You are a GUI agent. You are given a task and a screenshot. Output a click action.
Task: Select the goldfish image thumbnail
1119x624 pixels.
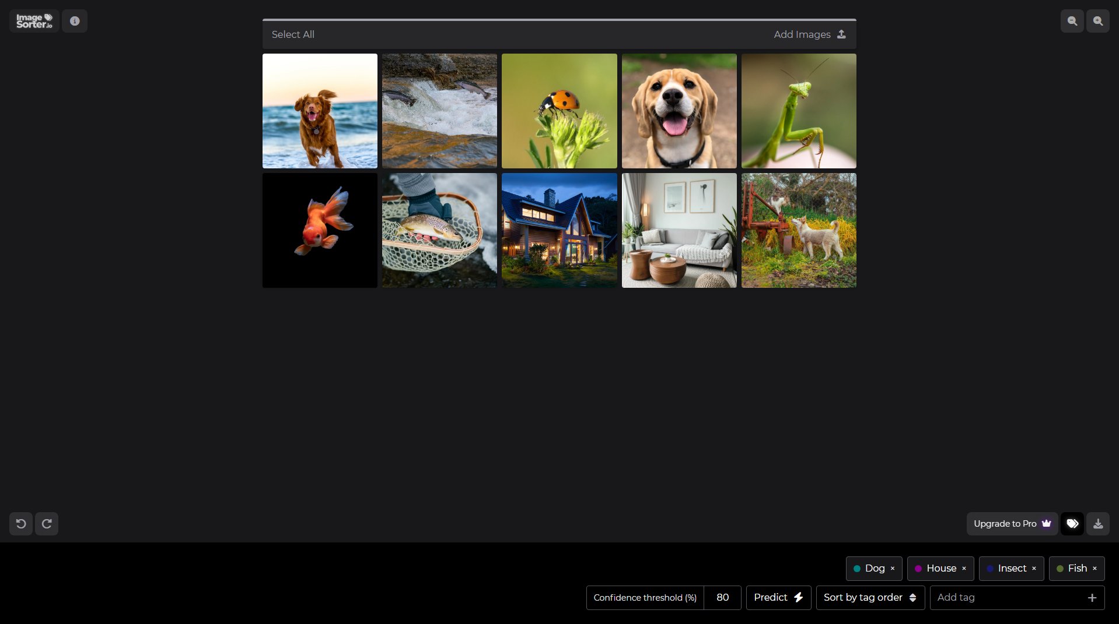click(319, 230)
